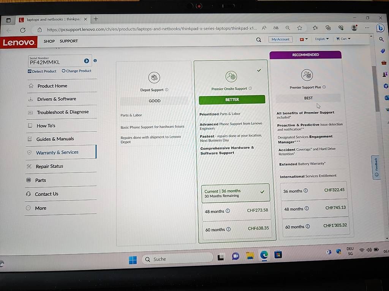Open browser profile avatar

click(x=354, y=28)
